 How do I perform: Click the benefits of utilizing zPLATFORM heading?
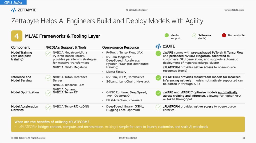tap(52, 122)
